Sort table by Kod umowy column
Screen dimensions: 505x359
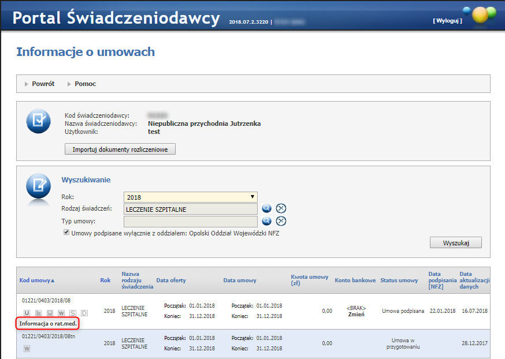(x=37, y=281)
